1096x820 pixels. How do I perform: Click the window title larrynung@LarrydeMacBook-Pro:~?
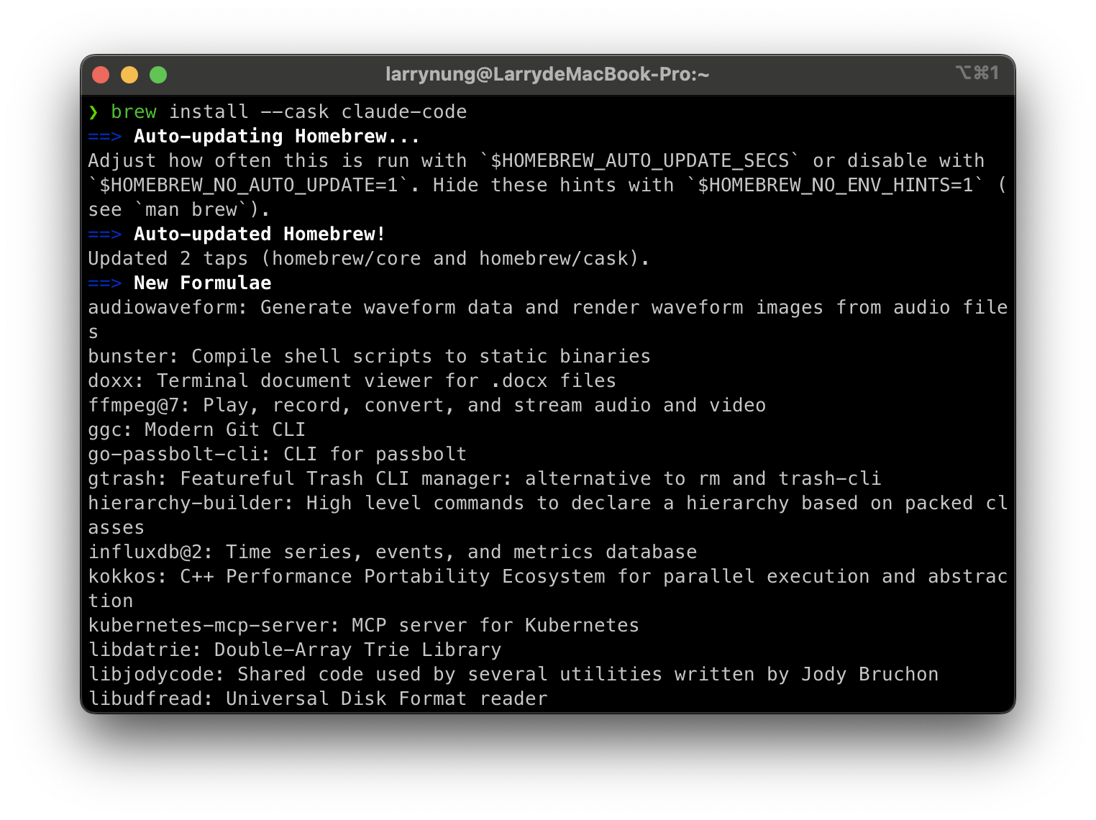tap(547, 74)
